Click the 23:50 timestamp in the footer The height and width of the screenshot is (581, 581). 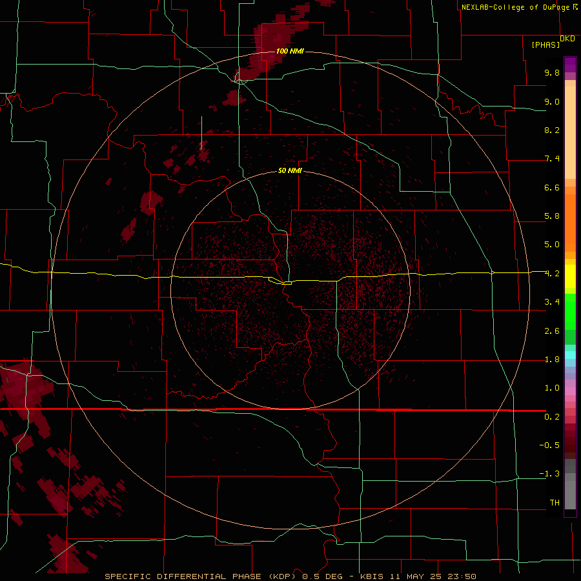(462, 576)
